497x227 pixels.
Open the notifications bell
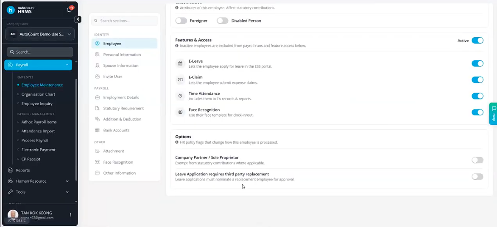(x=69, y=10)
